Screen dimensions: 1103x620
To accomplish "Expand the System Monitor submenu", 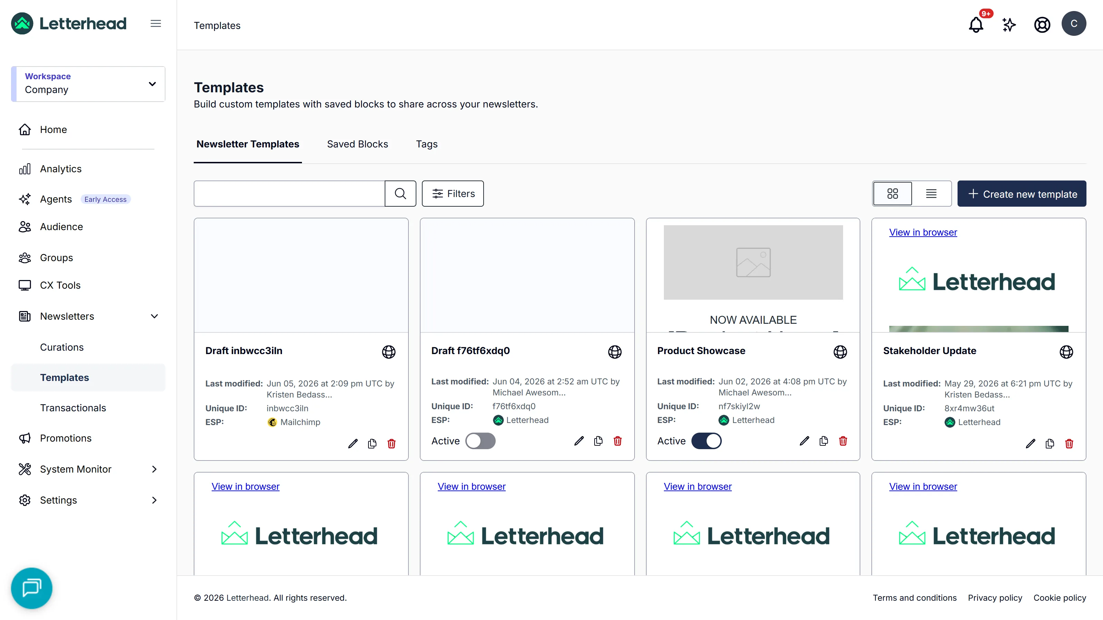I will click(154, 469).
